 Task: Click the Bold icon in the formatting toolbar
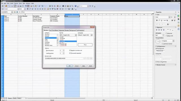[28, 9]
